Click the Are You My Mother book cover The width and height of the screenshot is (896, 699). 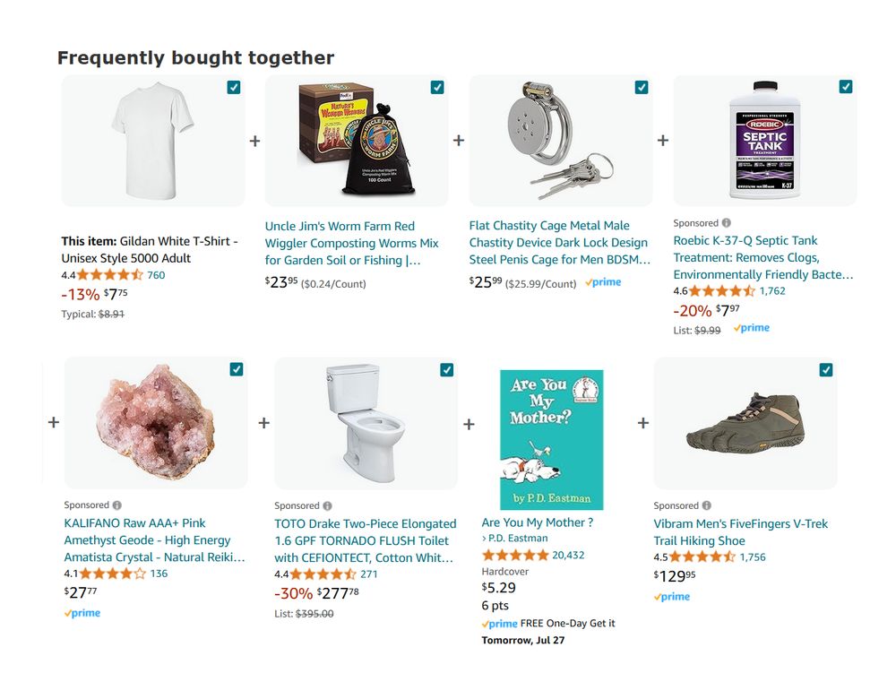click(x=551, y=439)
